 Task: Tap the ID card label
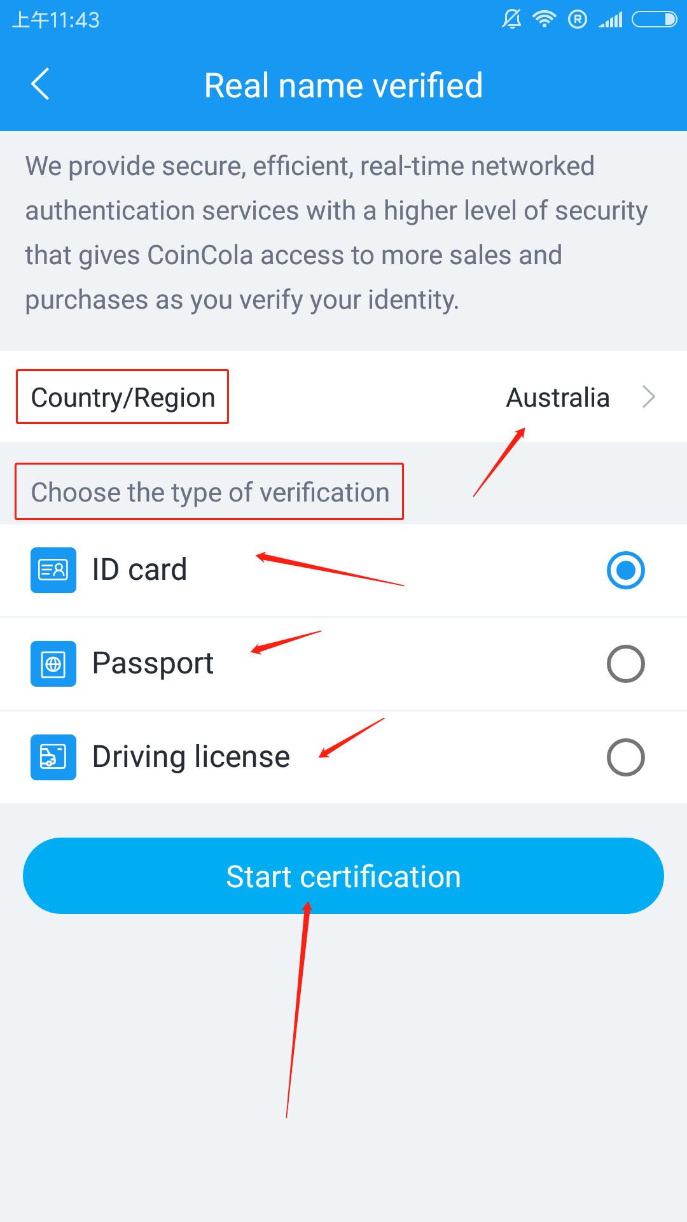coord(139,570)
